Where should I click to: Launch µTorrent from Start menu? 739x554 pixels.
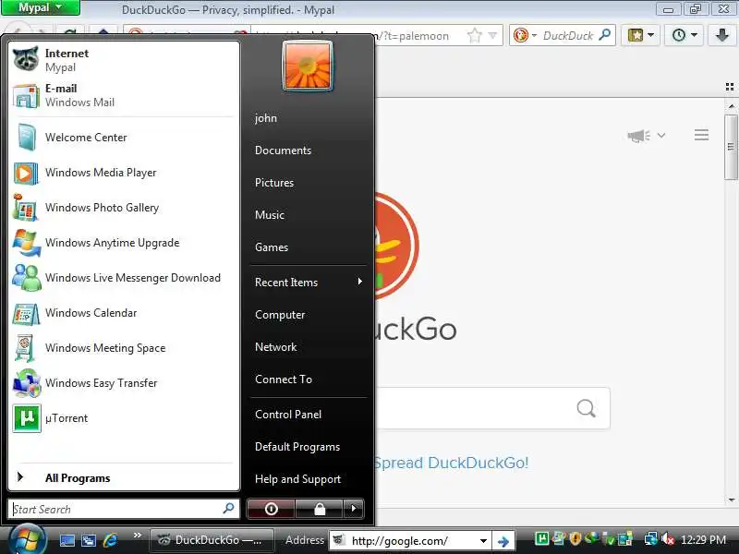[x=124, y=418]
